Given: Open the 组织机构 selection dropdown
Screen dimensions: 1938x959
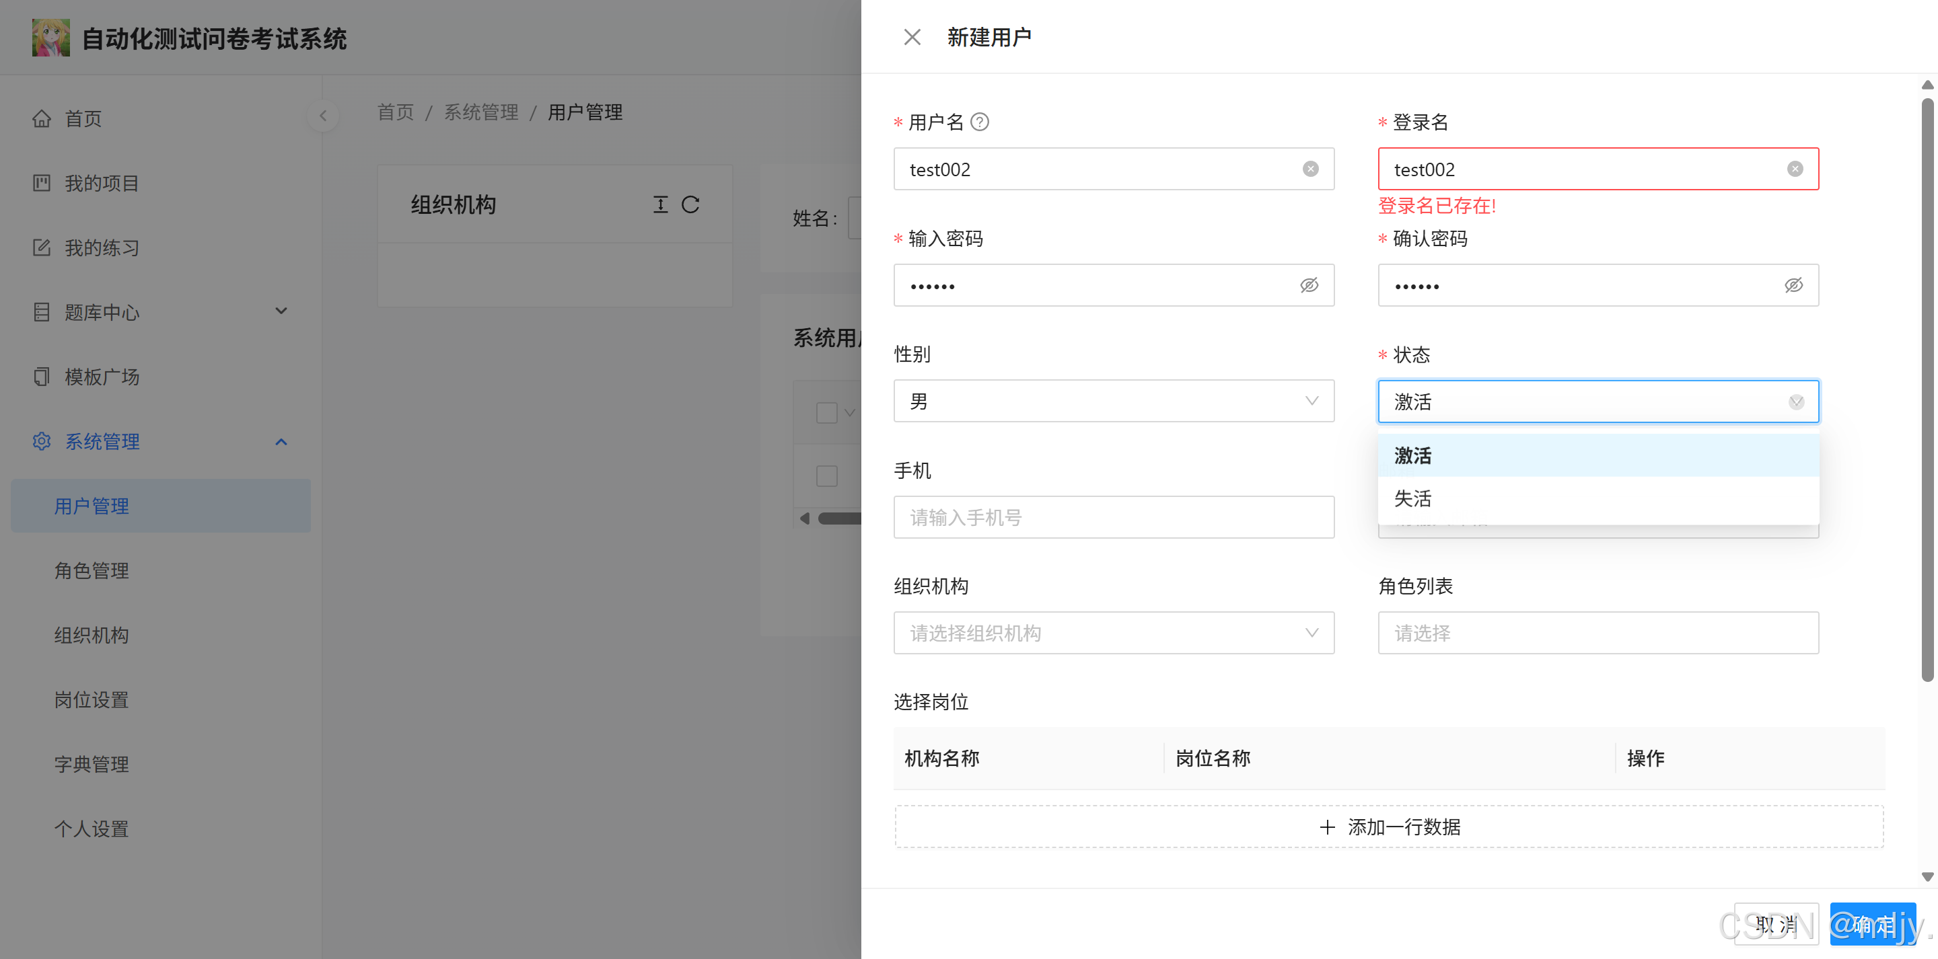Looking at the screenshot, I should 1114,633.
